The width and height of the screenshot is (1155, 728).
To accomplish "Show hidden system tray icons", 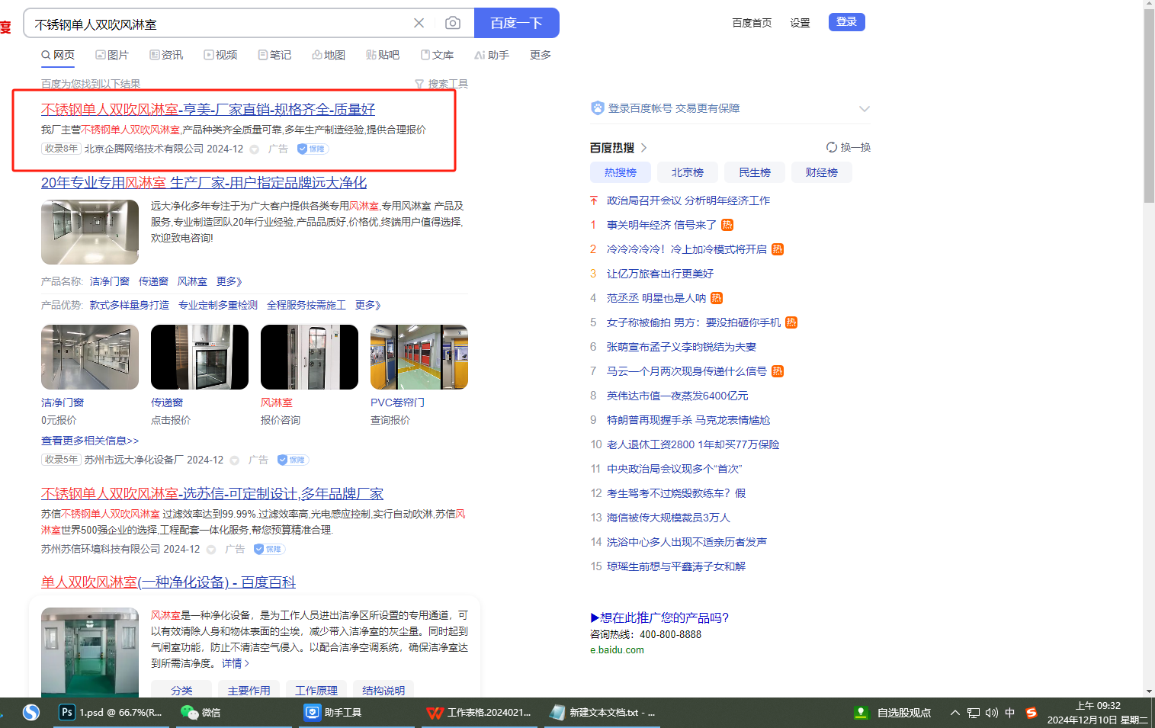I will click(954, 713).
